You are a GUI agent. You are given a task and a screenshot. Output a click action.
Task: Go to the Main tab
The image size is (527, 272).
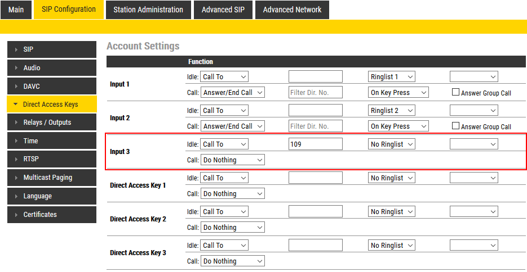pyautogui.click(x=16, y=10)
